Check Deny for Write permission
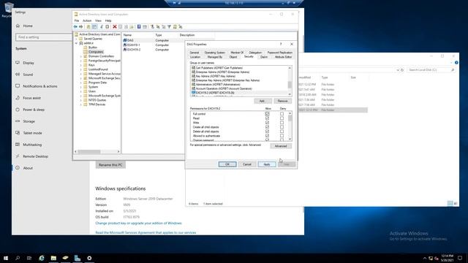Viewport: 468px width, 263px height. click(282, 123)
